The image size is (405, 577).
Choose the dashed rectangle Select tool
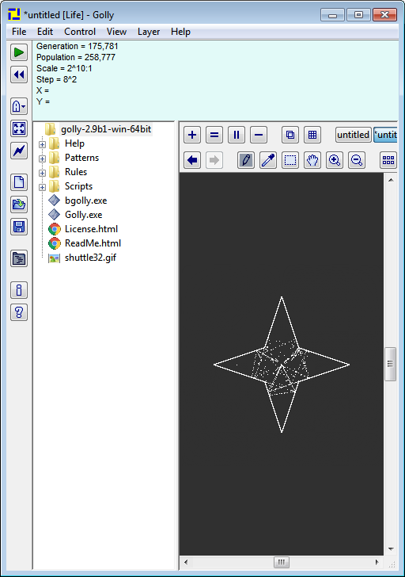[x=290, y=160]
